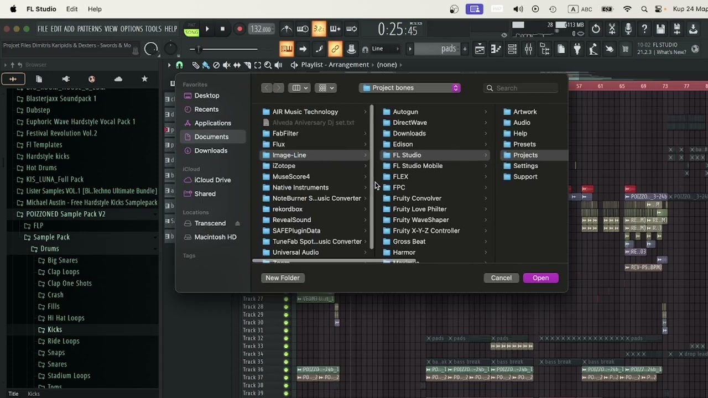The image size is (708, 398).
Task: Click the browser star favorites tab icon
Action: (x=144, y=79)
